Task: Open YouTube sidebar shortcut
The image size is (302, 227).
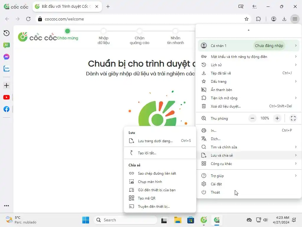Action: point(6,97)
